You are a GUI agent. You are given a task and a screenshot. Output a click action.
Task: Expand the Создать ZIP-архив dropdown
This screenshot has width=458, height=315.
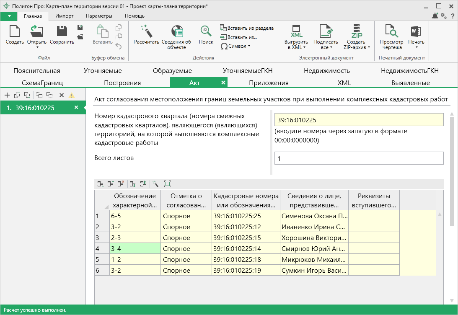coord(368,47)
